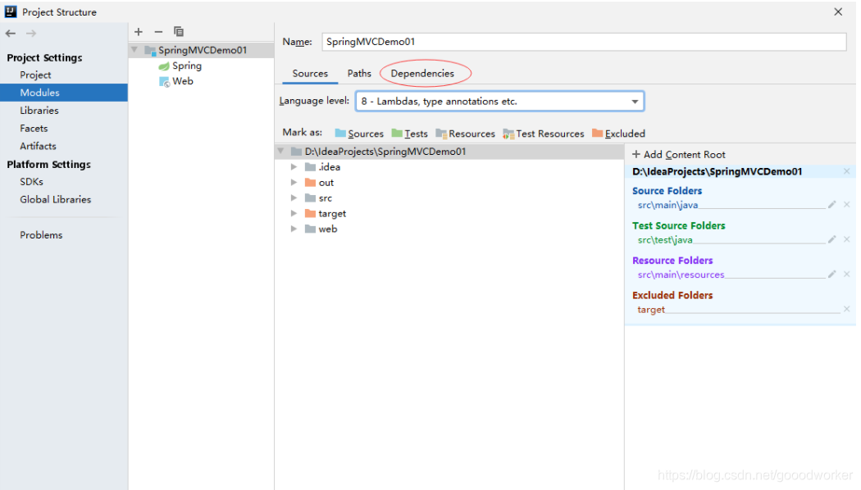Select SpringMVCDemo01 module in tree
Image resolution: width=861 pixels, height=490 pixels.
[x=202, y=50]
